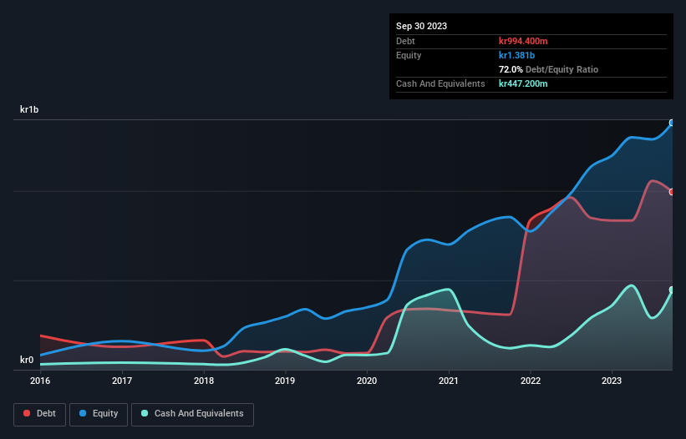Toggle the Debt series legend button
686x439 pixels.
pyautogui.click(x=39, y=414)
